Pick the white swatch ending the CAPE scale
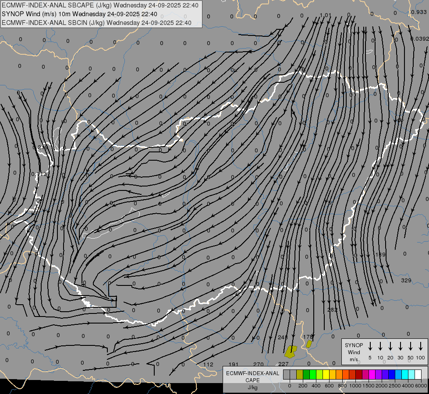This screenshot has width=429, height=394. 418,374
